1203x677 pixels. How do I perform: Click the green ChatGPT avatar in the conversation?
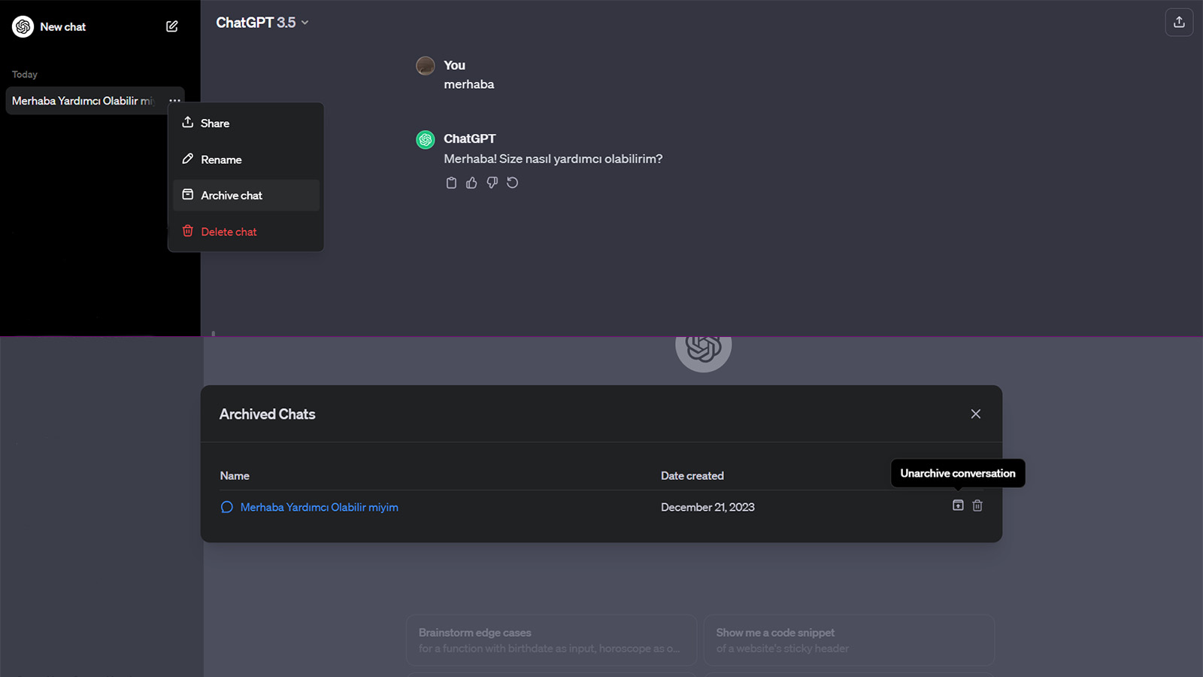pyautogui.click(x=426, y=139)
